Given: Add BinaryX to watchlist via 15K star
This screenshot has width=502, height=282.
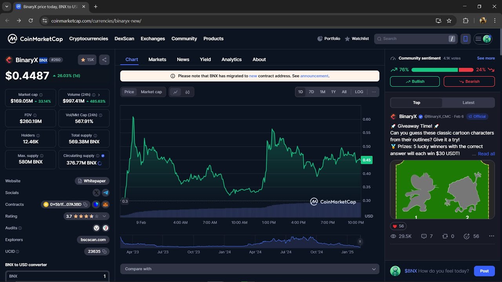Looking at the screenshot, I should click(87, 60).
